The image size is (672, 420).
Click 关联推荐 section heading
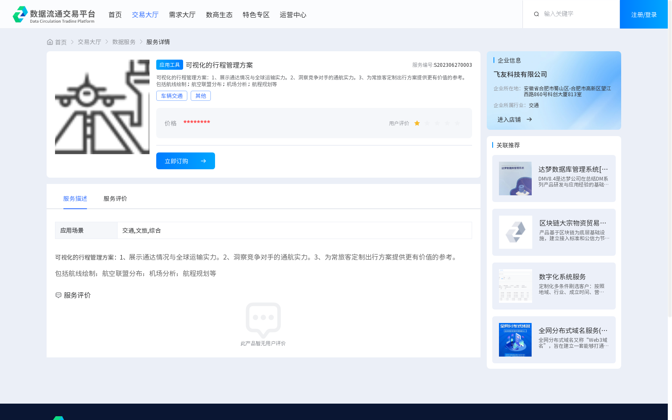pyautogui.click(x=508, y=145)
